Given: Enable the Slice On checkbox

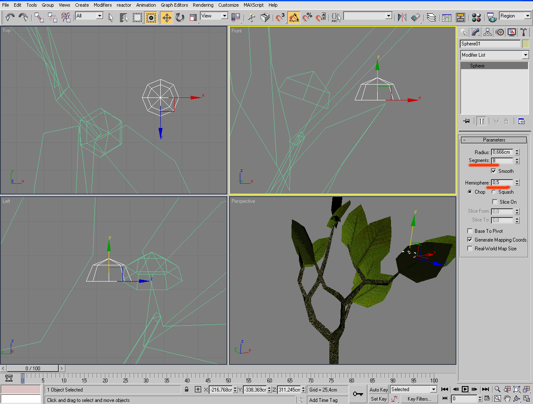Looking at the screenshot, I should pos(495,202).
